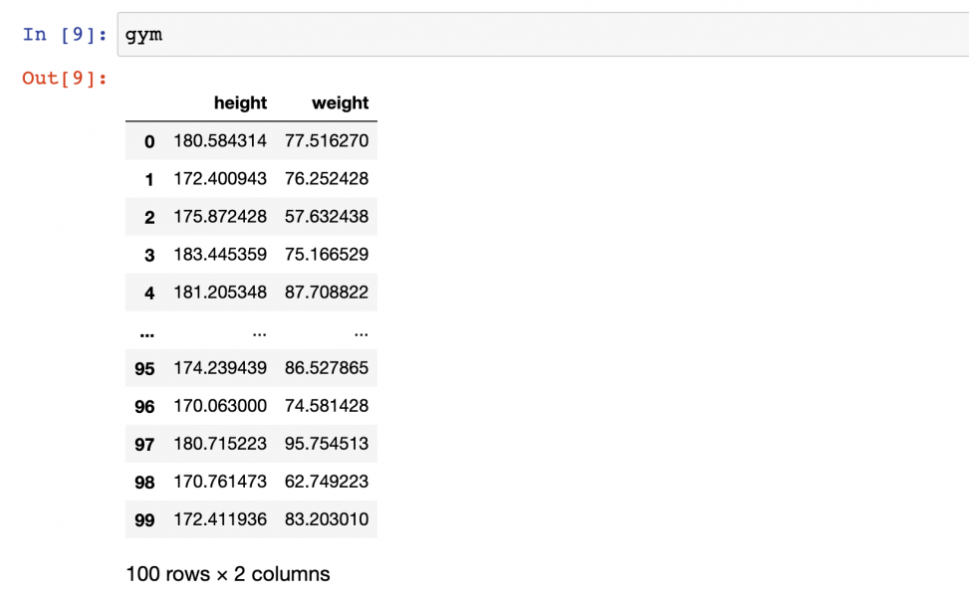Select row index 98
Screen dimensions: 969x601
coord(144,482)
